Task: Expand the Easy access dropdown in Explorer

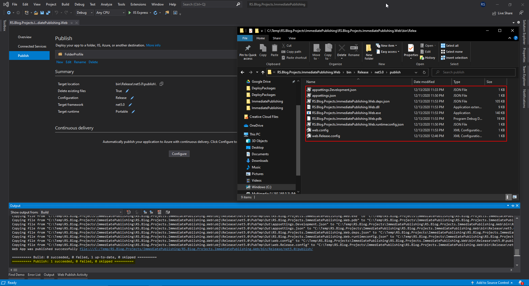Action: click(398, 52)
